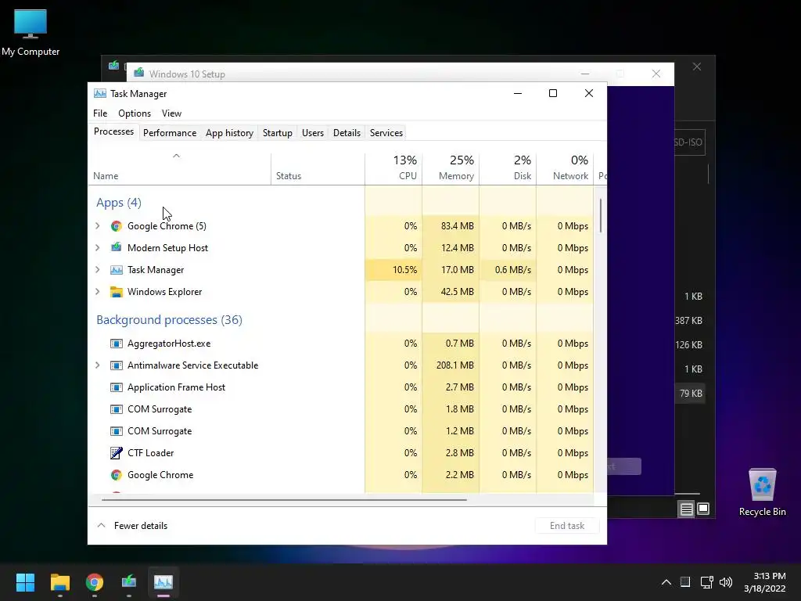Open File Explorer from the taskbar
The image size is (801, 601).
[x=59, y=582]
